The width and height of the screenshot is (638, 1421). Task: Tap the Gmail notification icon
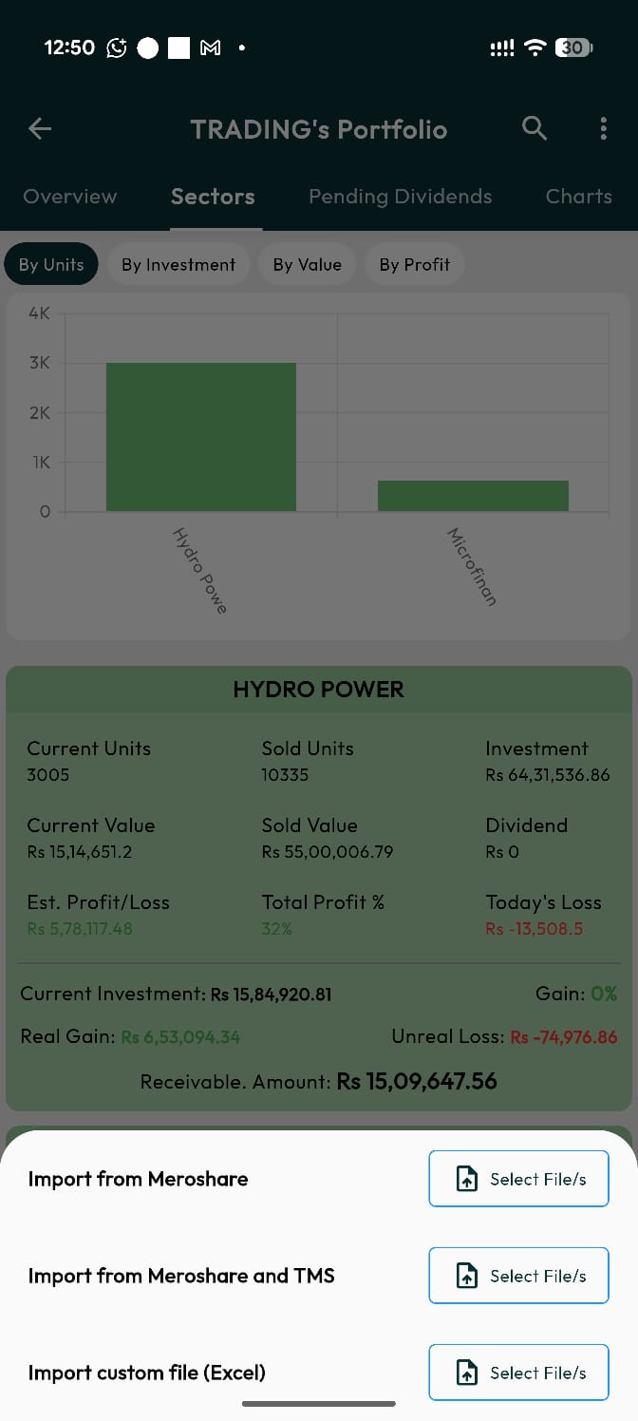tap(211, 47)
